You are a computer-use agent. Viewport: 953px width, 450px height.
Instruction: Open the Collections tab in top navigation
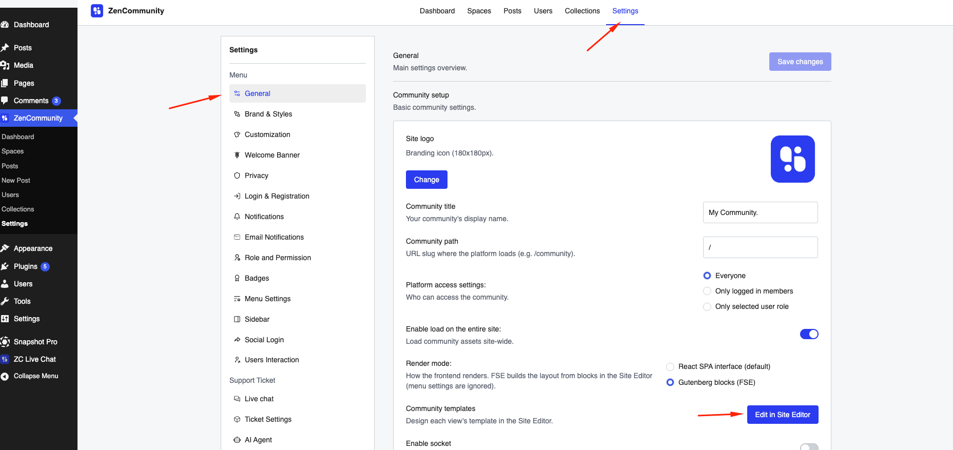click(582, 11)
